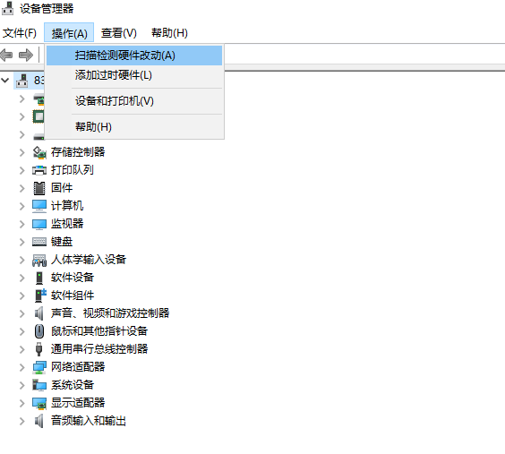Select the 存储控制器 tree label

pos(78,152)
